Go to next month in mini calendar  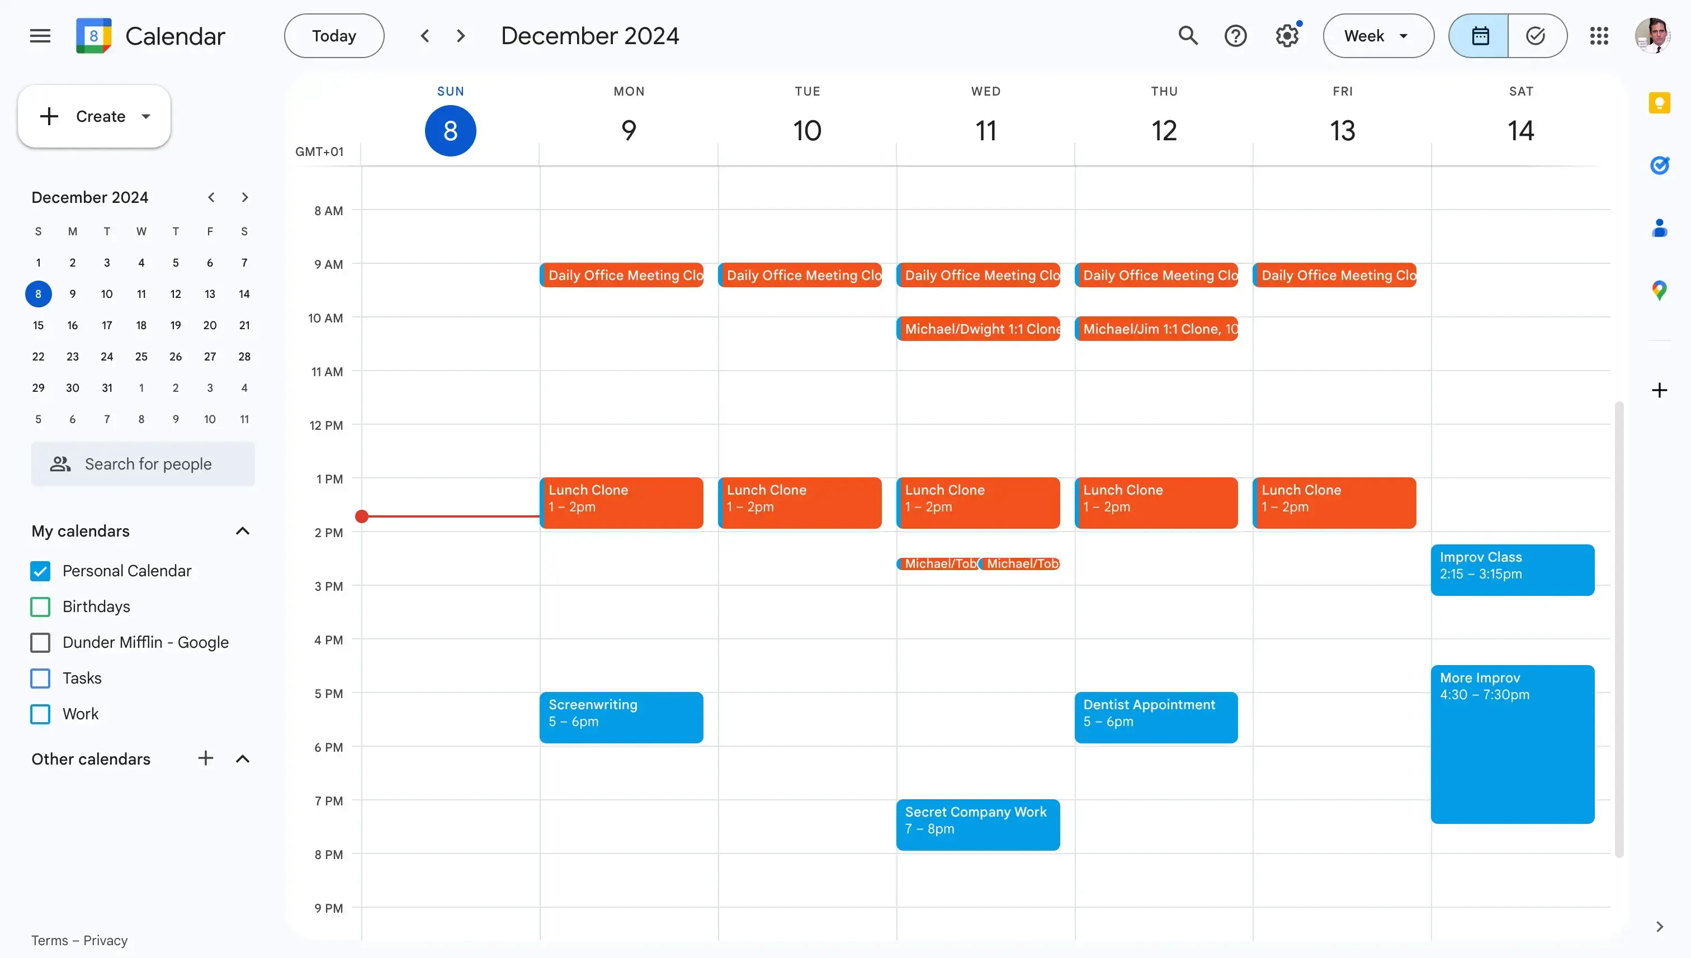point(245,197)
